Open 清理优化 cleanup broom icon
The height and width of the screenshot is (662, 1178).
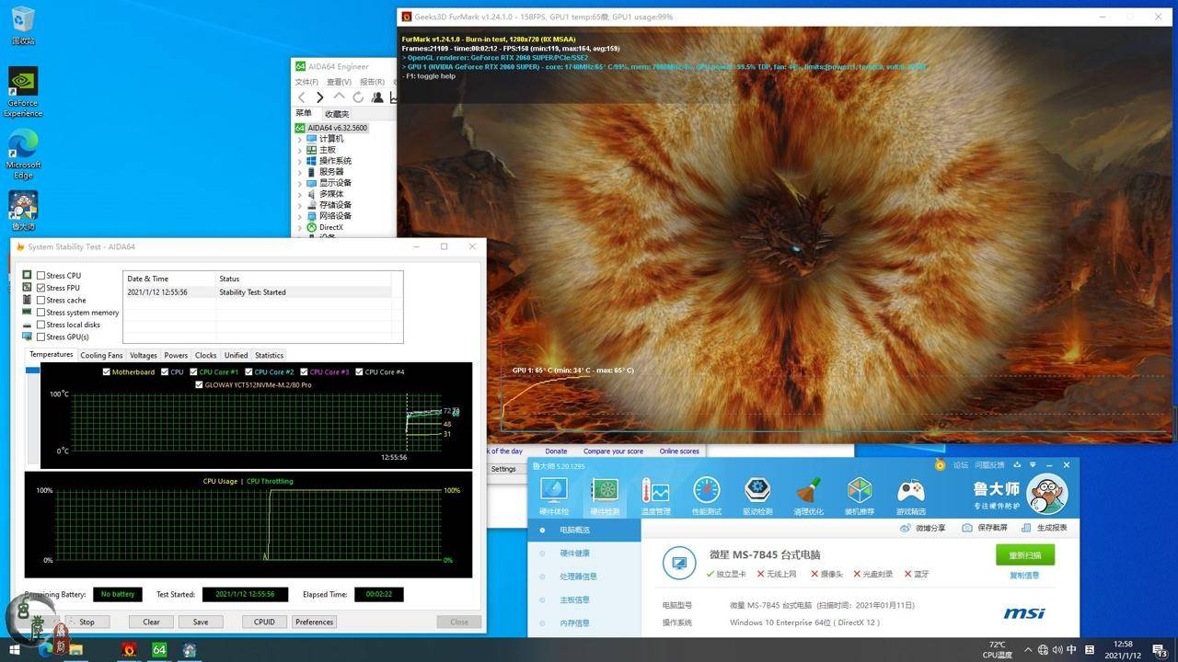(808, 496)
